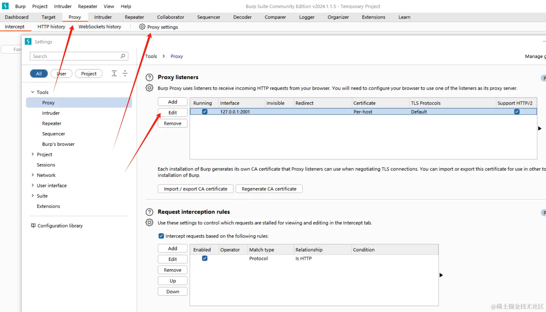The width and height of the screenshot is (546, 312).
Task: Add a new interception rule
Action: point(173,248)
